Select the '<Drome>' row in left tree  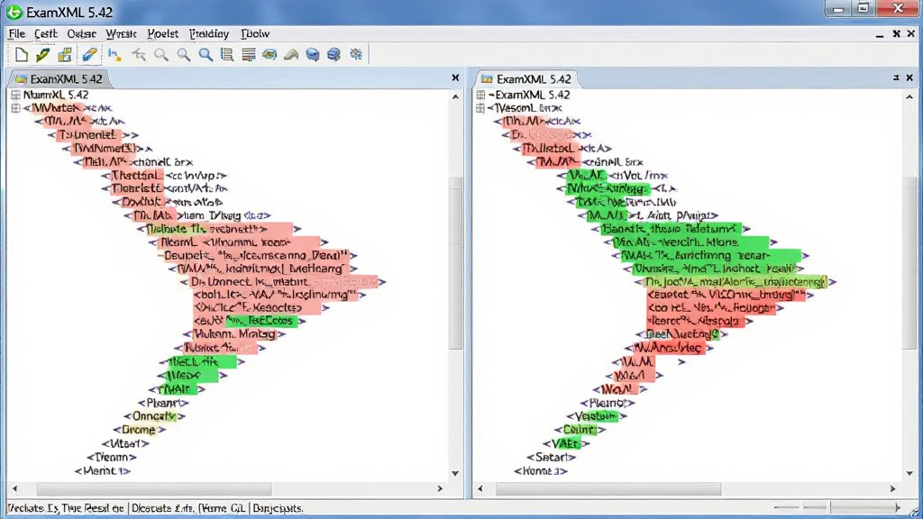[140, 430]
